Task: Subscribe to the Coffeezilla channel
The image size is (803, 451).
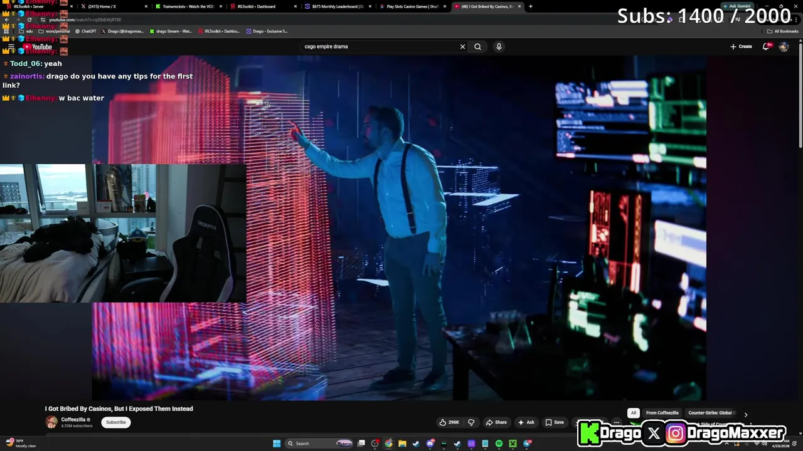Action: 116,422
